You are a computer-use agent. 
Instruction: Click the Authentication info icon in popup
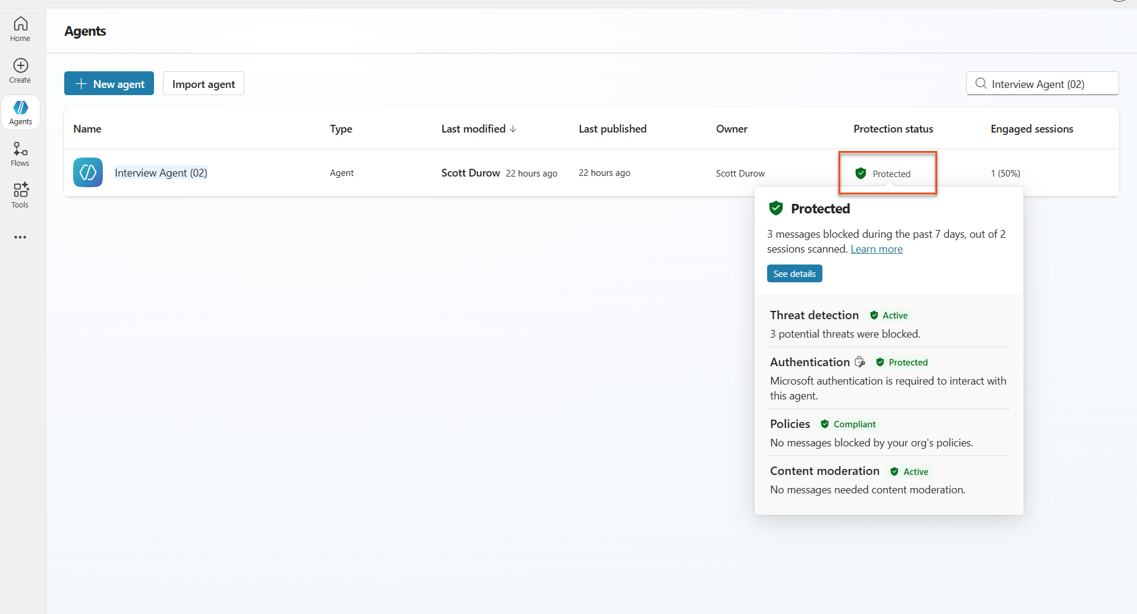pyautogui.click(x=860, y=362)
